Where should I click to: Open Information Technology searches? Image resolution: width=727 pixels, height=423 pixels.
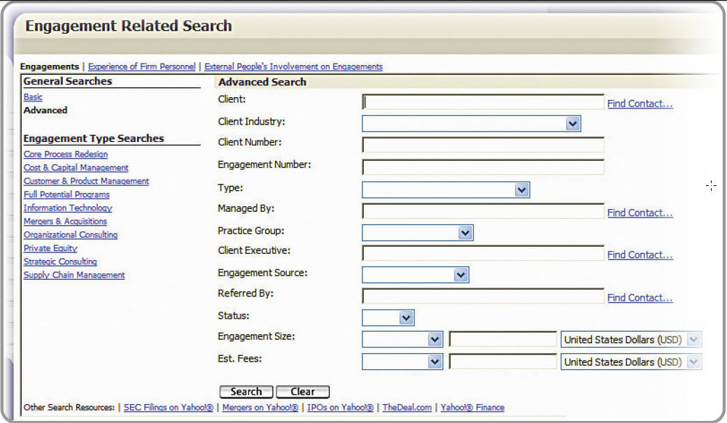68,208
